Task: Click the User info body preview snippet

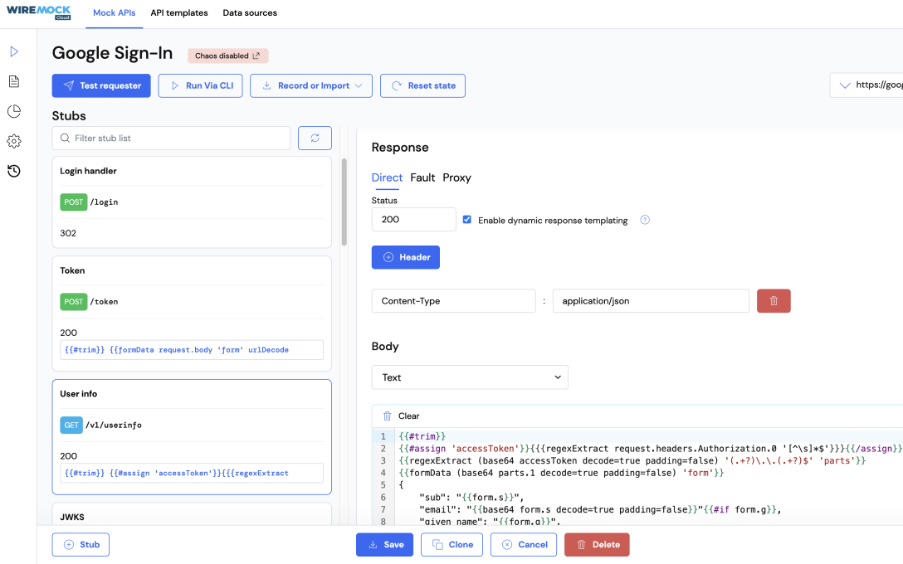Action: [192, 473]
